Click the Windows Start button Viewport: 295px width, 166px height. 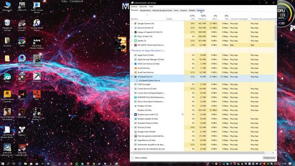(x=3, y=164)
